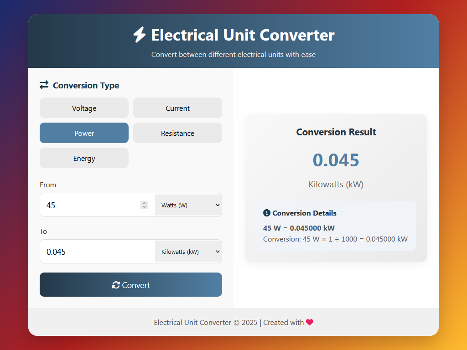Select Resistance conversion type
This screenshot has height=350, width=467.
pos(177,133)
